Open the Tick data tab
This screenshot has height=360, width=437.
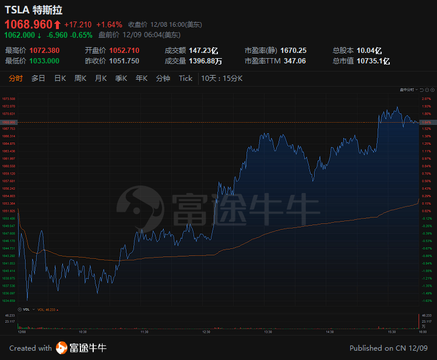click(185, 79)
